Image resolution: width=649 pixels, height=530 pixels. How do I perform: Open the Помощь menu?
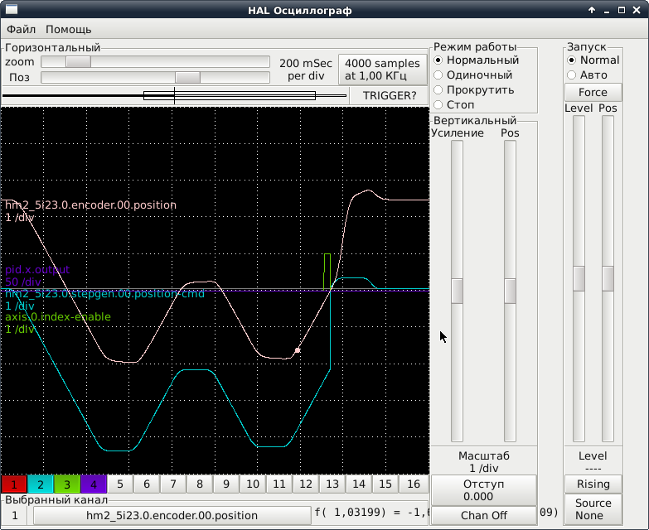click(x=69, y=29)
